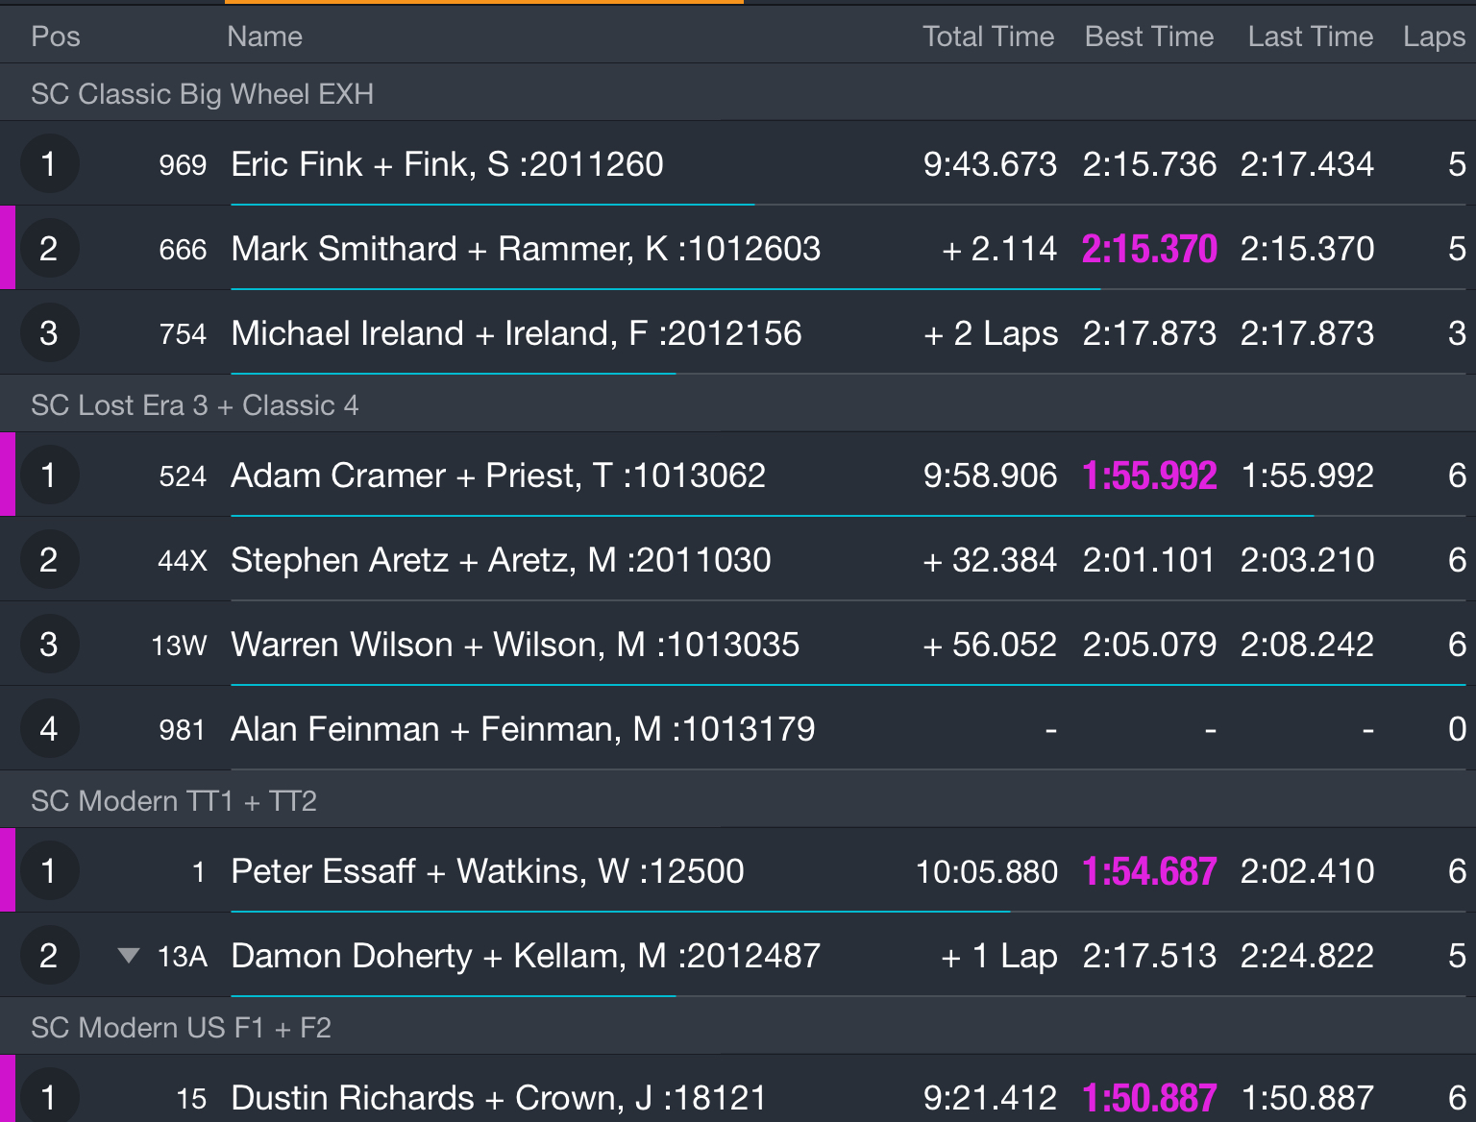Image resolution: width=1476 pixels, height=1122 pixels.
Task: Select position 1 badge for Peter Essaff
Action: pos(49,871)
